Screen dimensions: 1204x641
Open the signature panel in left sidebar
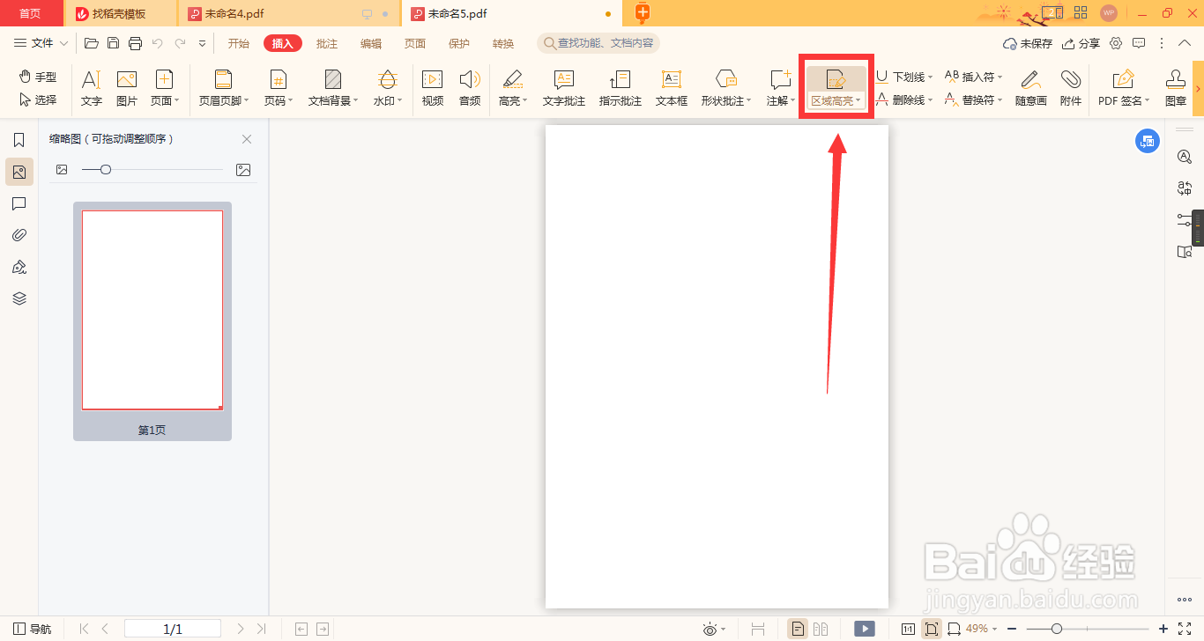point(19,267)
